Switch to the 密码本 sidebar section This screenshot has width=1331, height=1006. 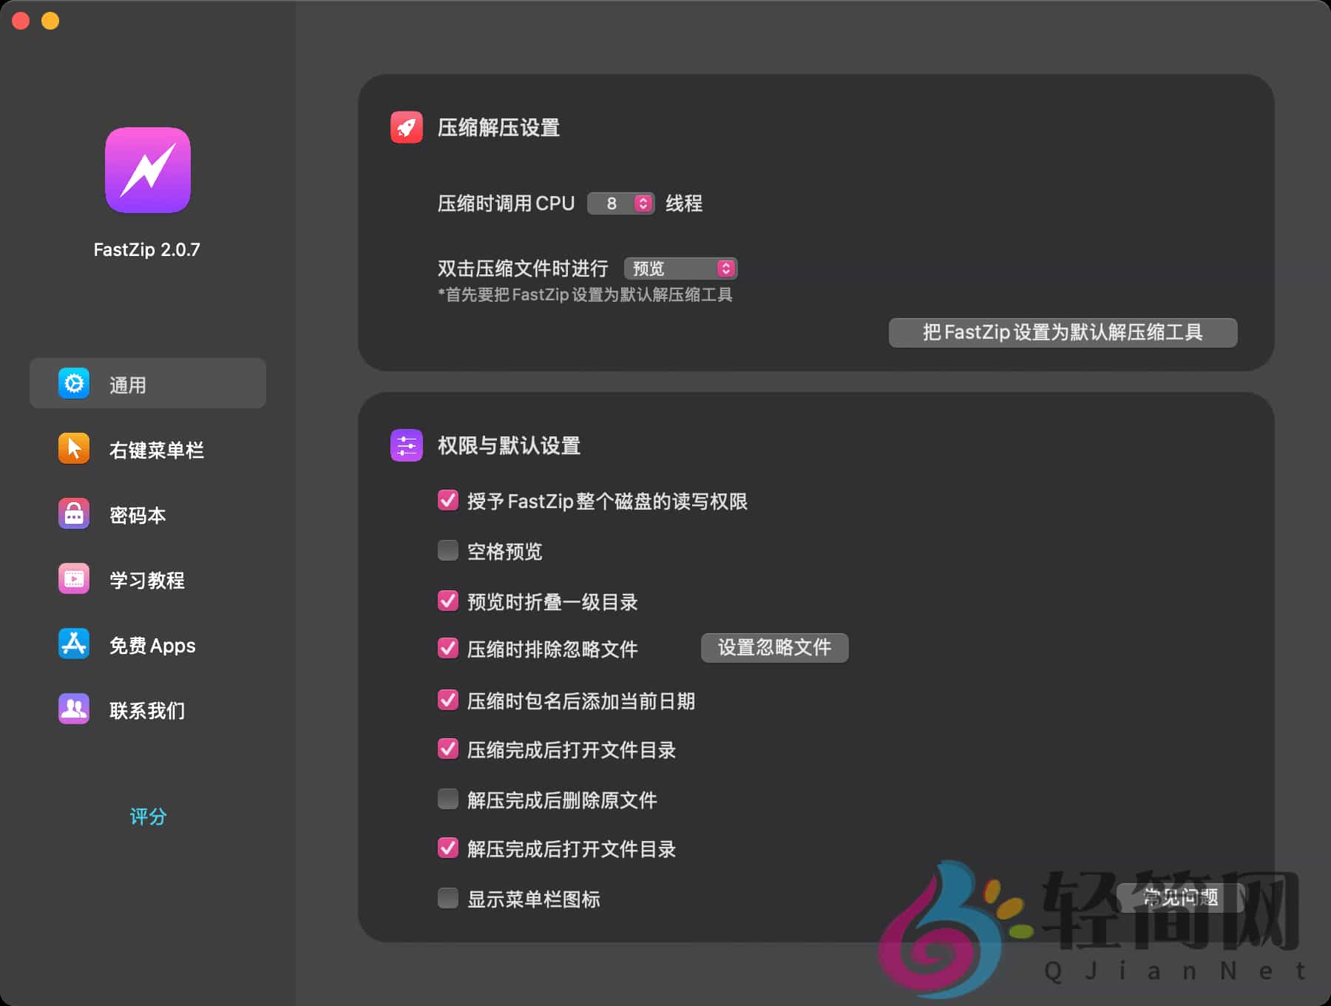[136, 513]
